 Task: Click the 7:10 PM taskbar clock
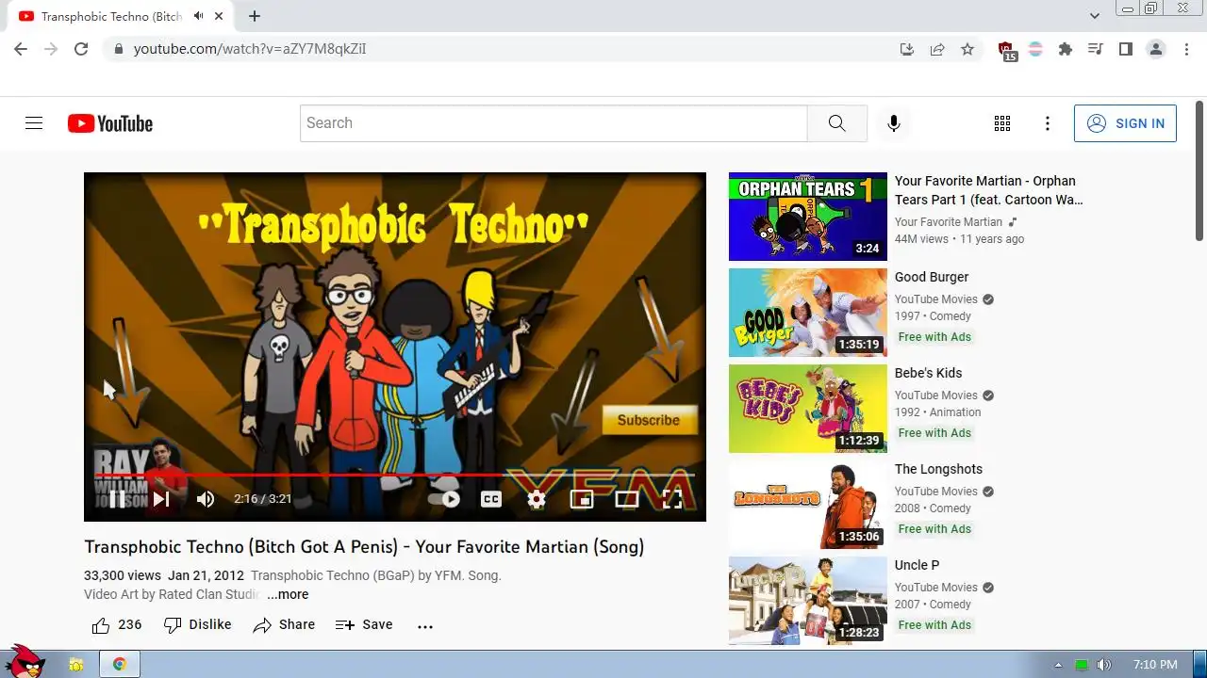click(1155, 665)
